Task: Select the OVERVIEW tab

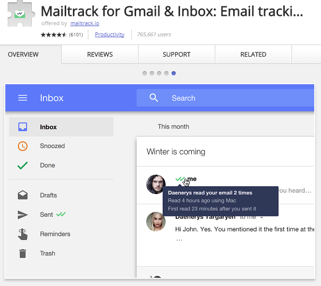Action: point(23,54)
